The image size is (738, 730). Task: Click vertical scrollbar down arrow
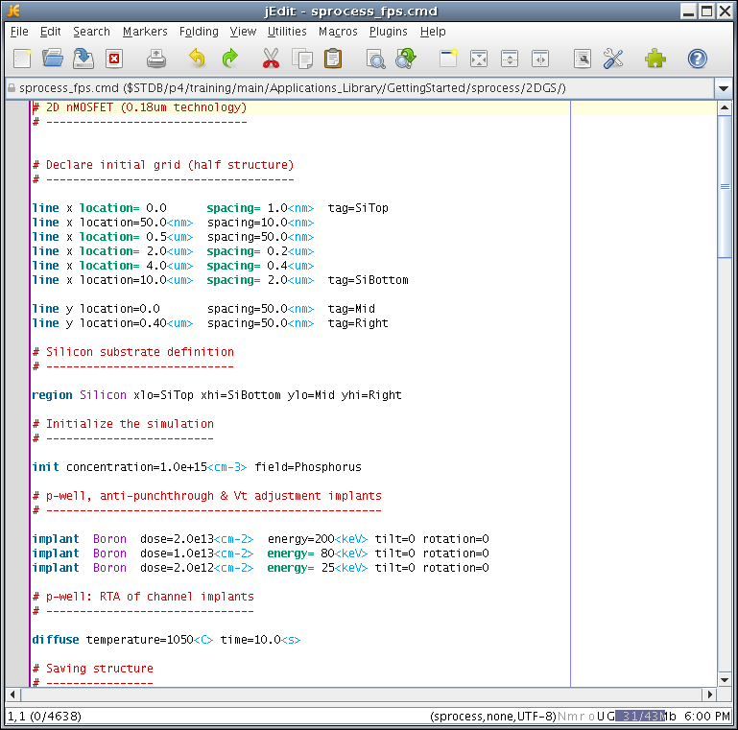coord(725,680)
